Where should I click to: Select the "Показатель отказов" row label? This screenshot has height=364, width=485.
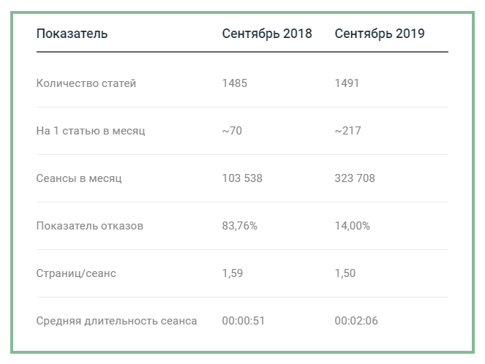click(x=89, y=226)
